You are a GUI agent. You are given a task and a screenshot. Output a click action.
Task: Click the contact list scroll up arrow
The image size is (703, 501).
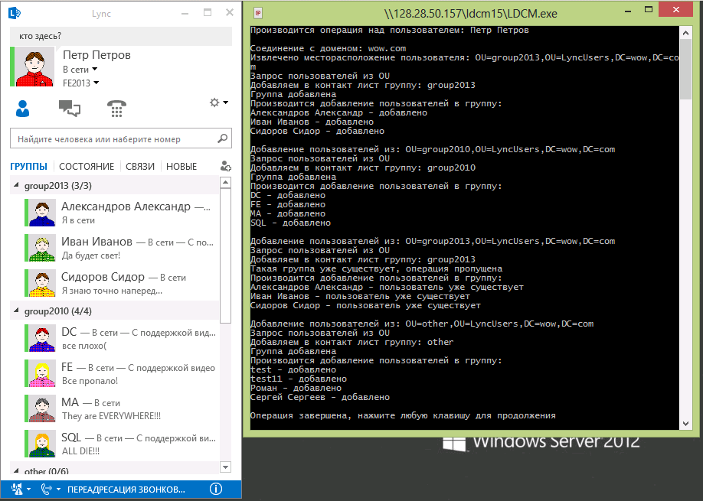tap(225, 182)
